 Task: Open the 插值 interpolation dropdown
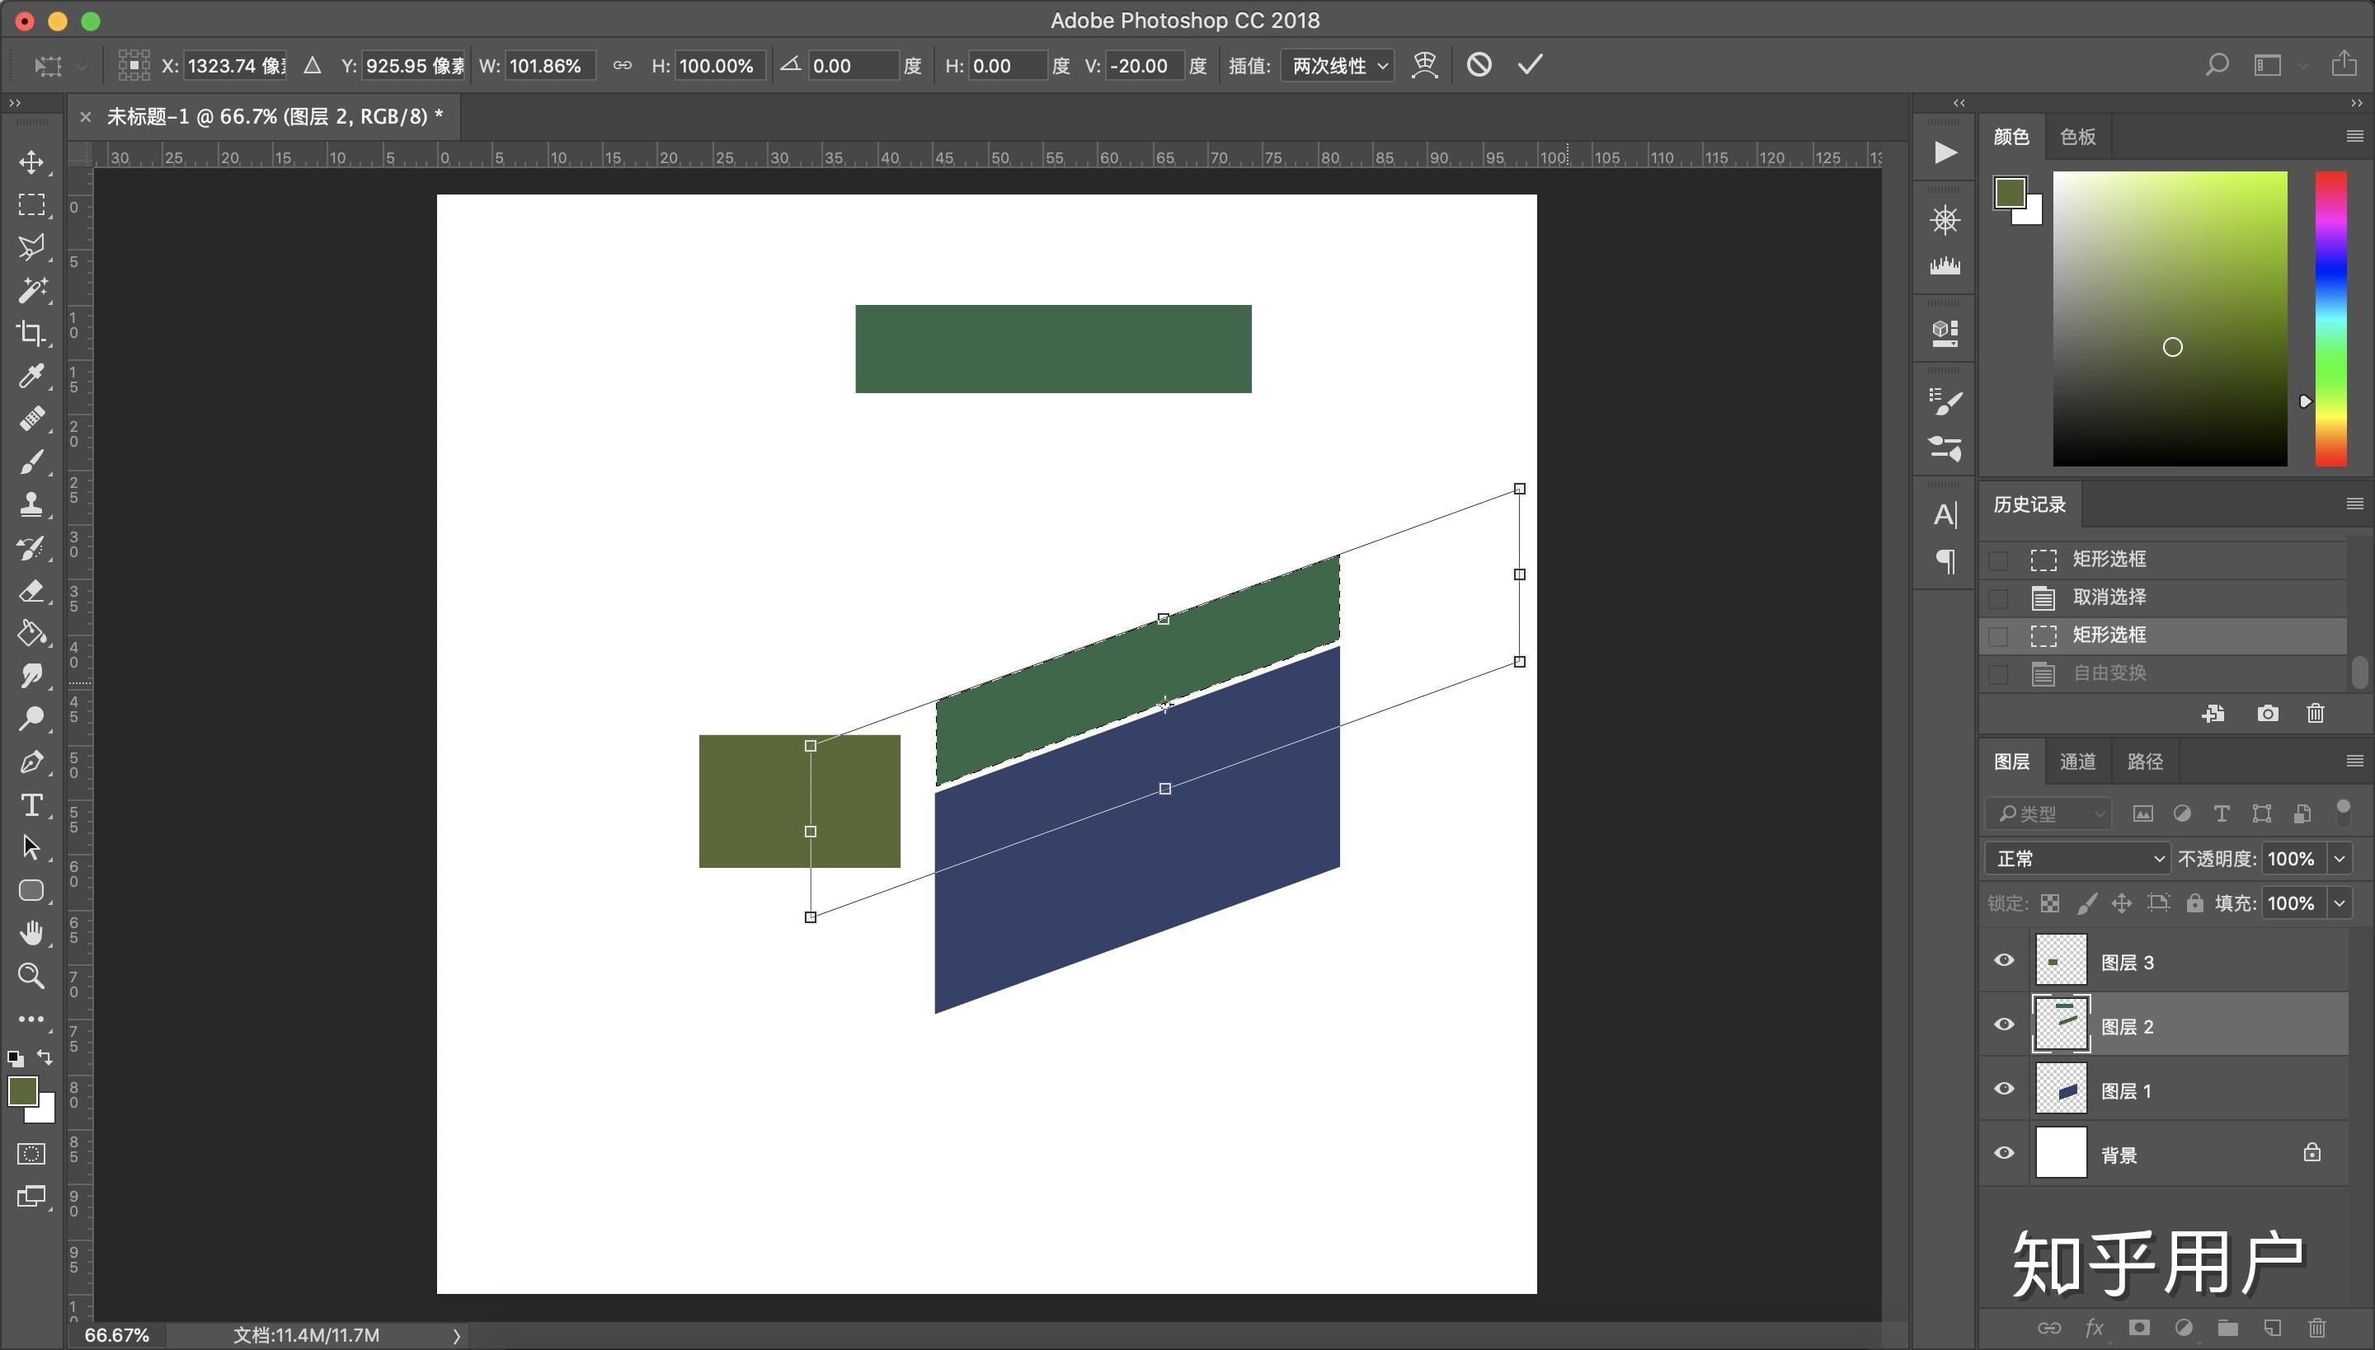click(x=1337, y=66)
